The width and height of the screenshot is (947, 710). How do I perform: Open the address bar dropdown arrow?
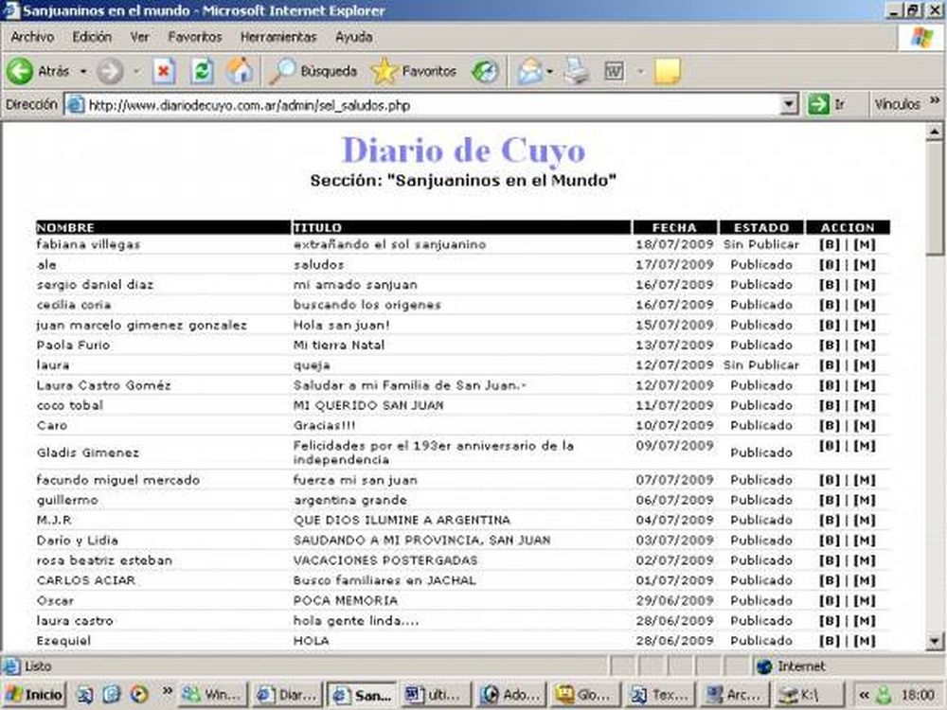(789, 104)
